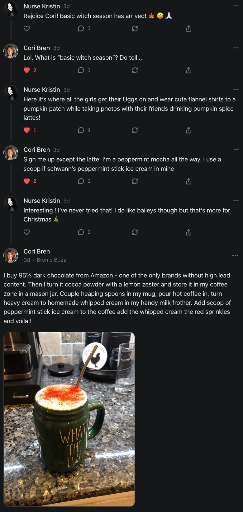Share Nurse Kristin's pumpkin patch comment
Screen dimensions: 243x512
click(188, 130)
